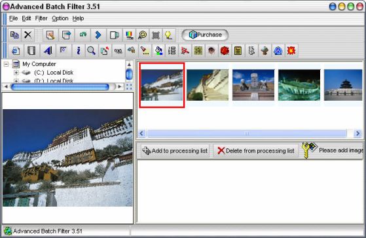366x238 pixels.
Task: Click the large palace preview image
Action: coord(67,158)
